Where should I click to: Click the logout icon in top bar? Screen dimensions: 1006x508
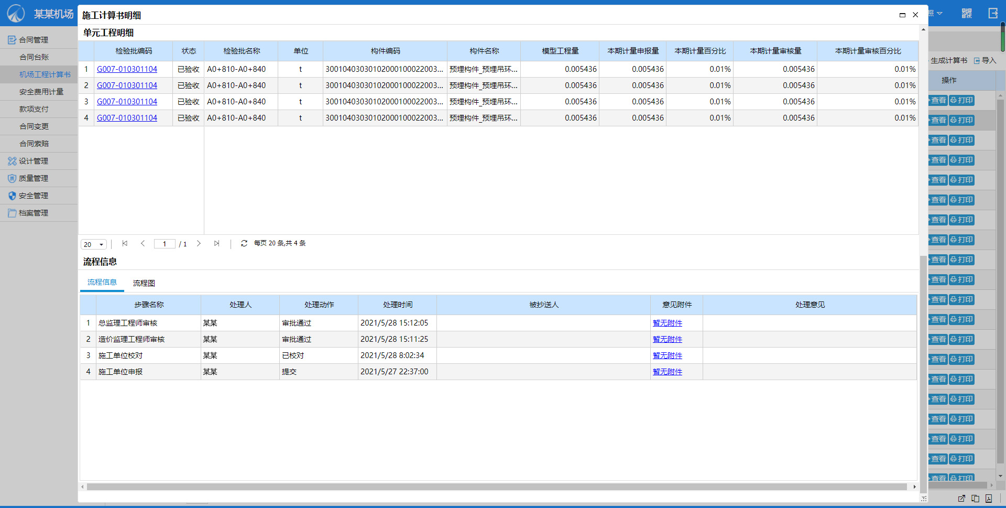pos(993,13)
